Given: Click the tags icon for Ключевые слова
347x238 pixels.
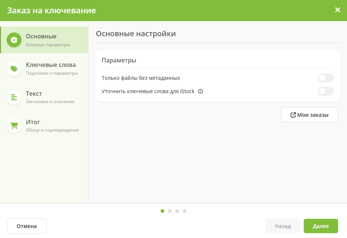Looking at the screenshot, I should tap(14, 69).
